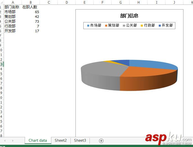This screenshot has height=147, width=193.
Task: Click the 部门名称 header cell
Action: [13, 7]
